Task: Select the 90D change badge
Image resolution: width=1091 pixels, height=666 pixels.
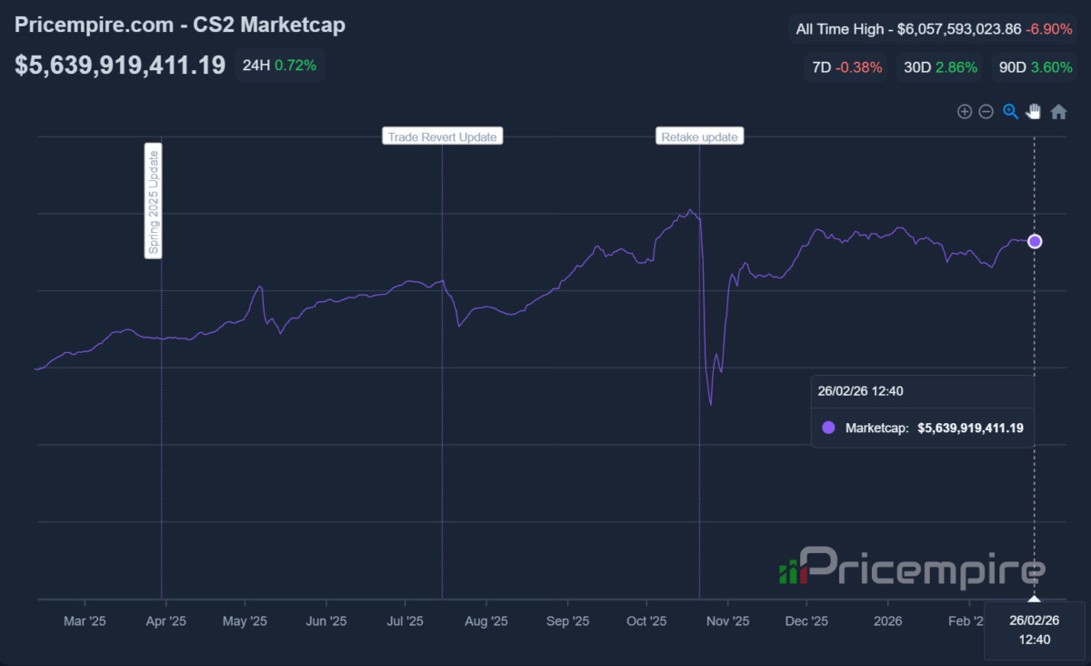Action: pos(1036,67)
